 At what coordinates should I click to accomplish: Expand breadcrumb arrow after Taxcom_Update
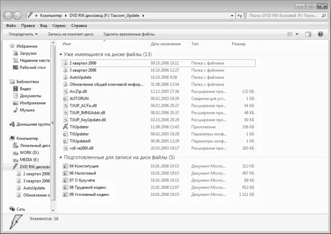tap(143, 16)
